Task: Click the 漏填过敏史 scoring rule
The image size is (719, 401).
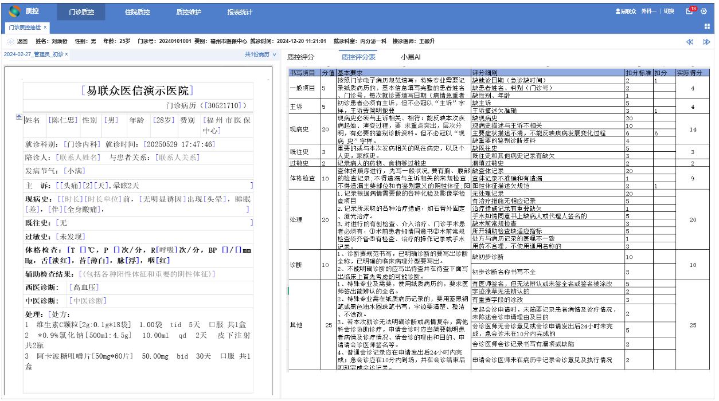Action: tap(488, 163)
